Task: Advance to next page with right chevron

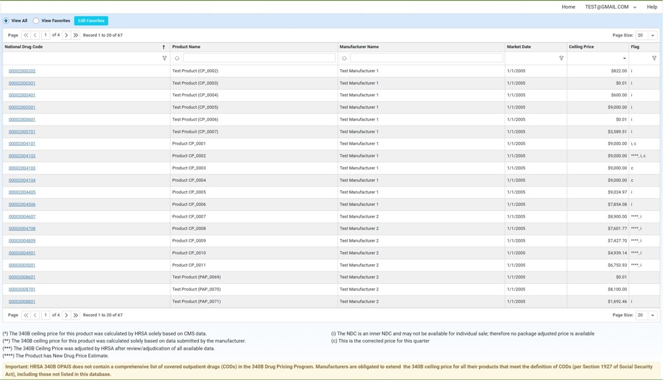Action: tap(66, 34)
